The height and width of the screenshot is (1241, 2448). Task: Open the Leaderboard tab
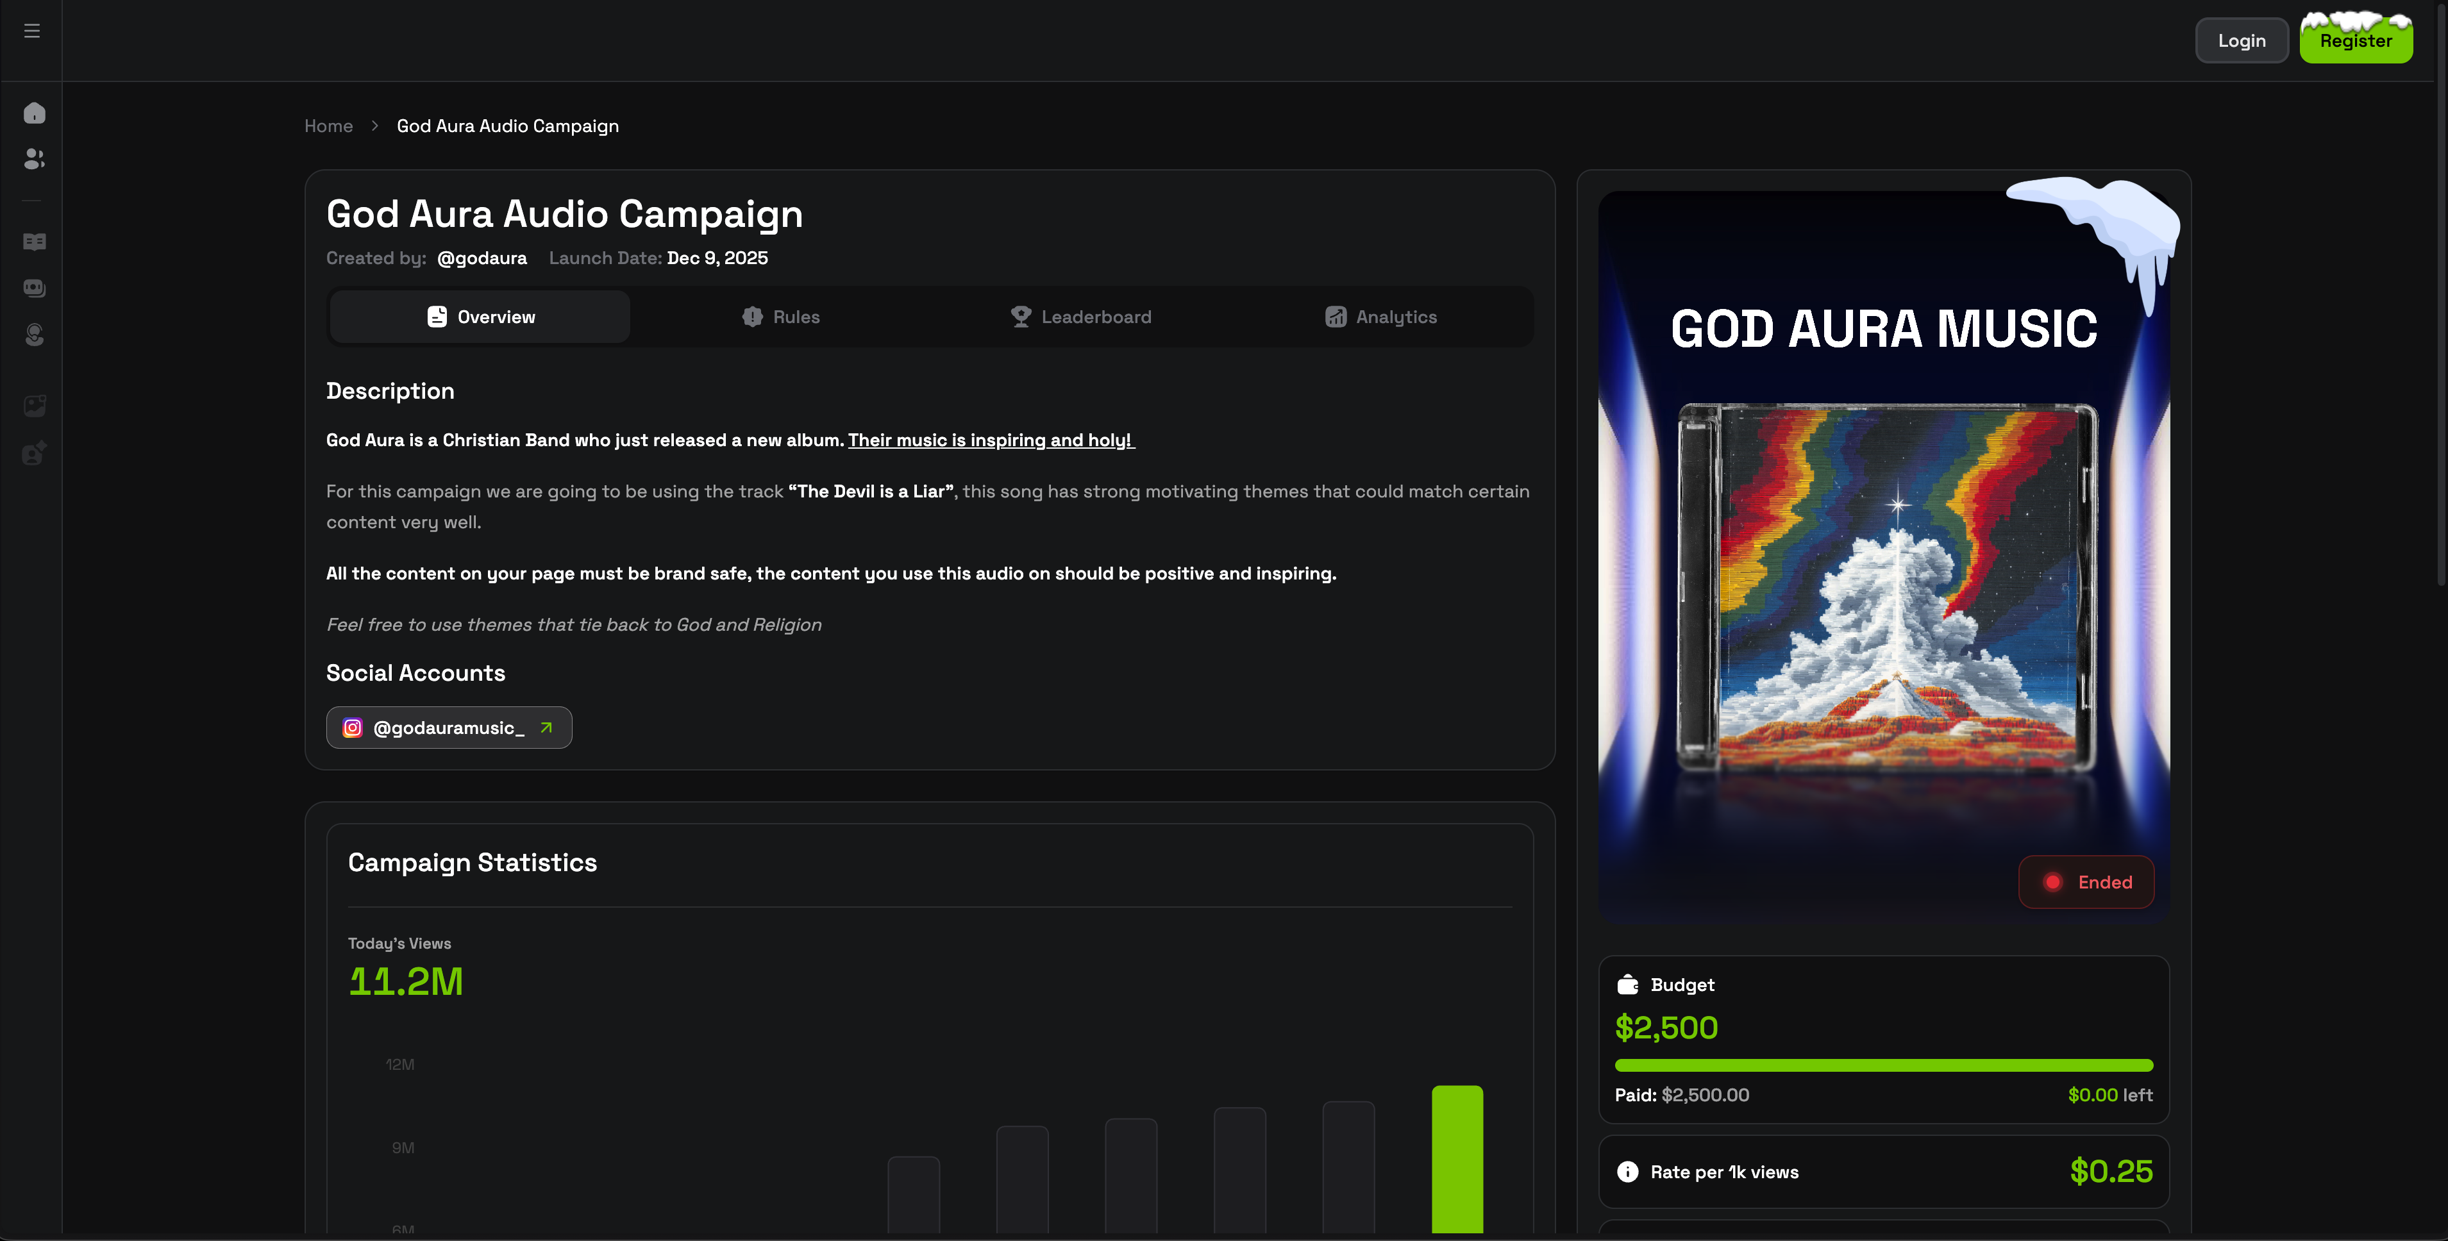pyautogui.click(x=1080, y=317)
